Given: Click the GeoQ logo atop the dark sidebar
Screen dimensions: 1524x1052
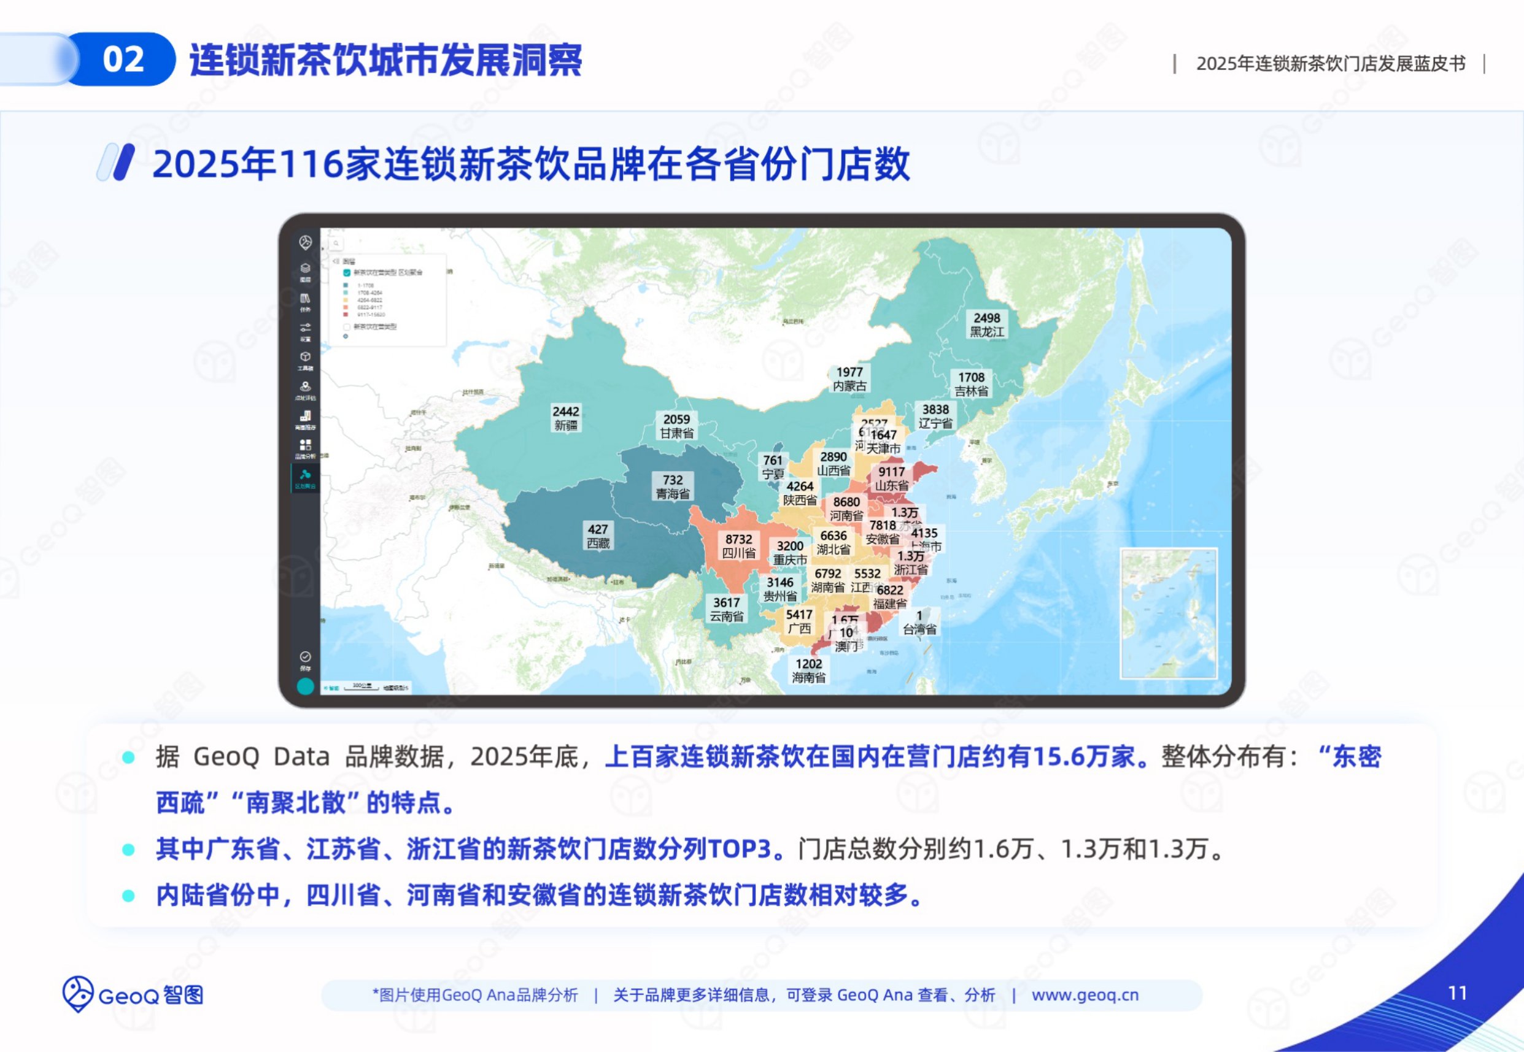Looking at the screenshot, I should click(x=304, y=242).
